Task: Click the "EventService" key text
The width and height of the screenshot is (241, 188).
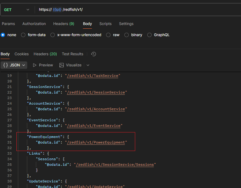Action: click(42, 120)
